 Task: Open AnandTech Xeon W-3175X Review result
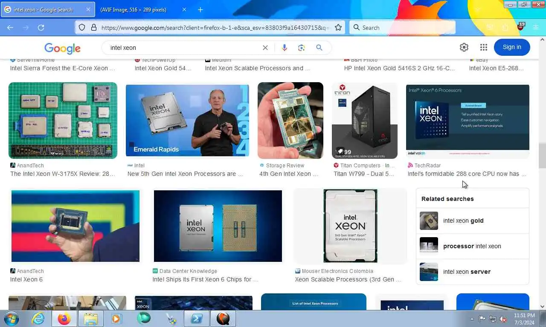62,174
